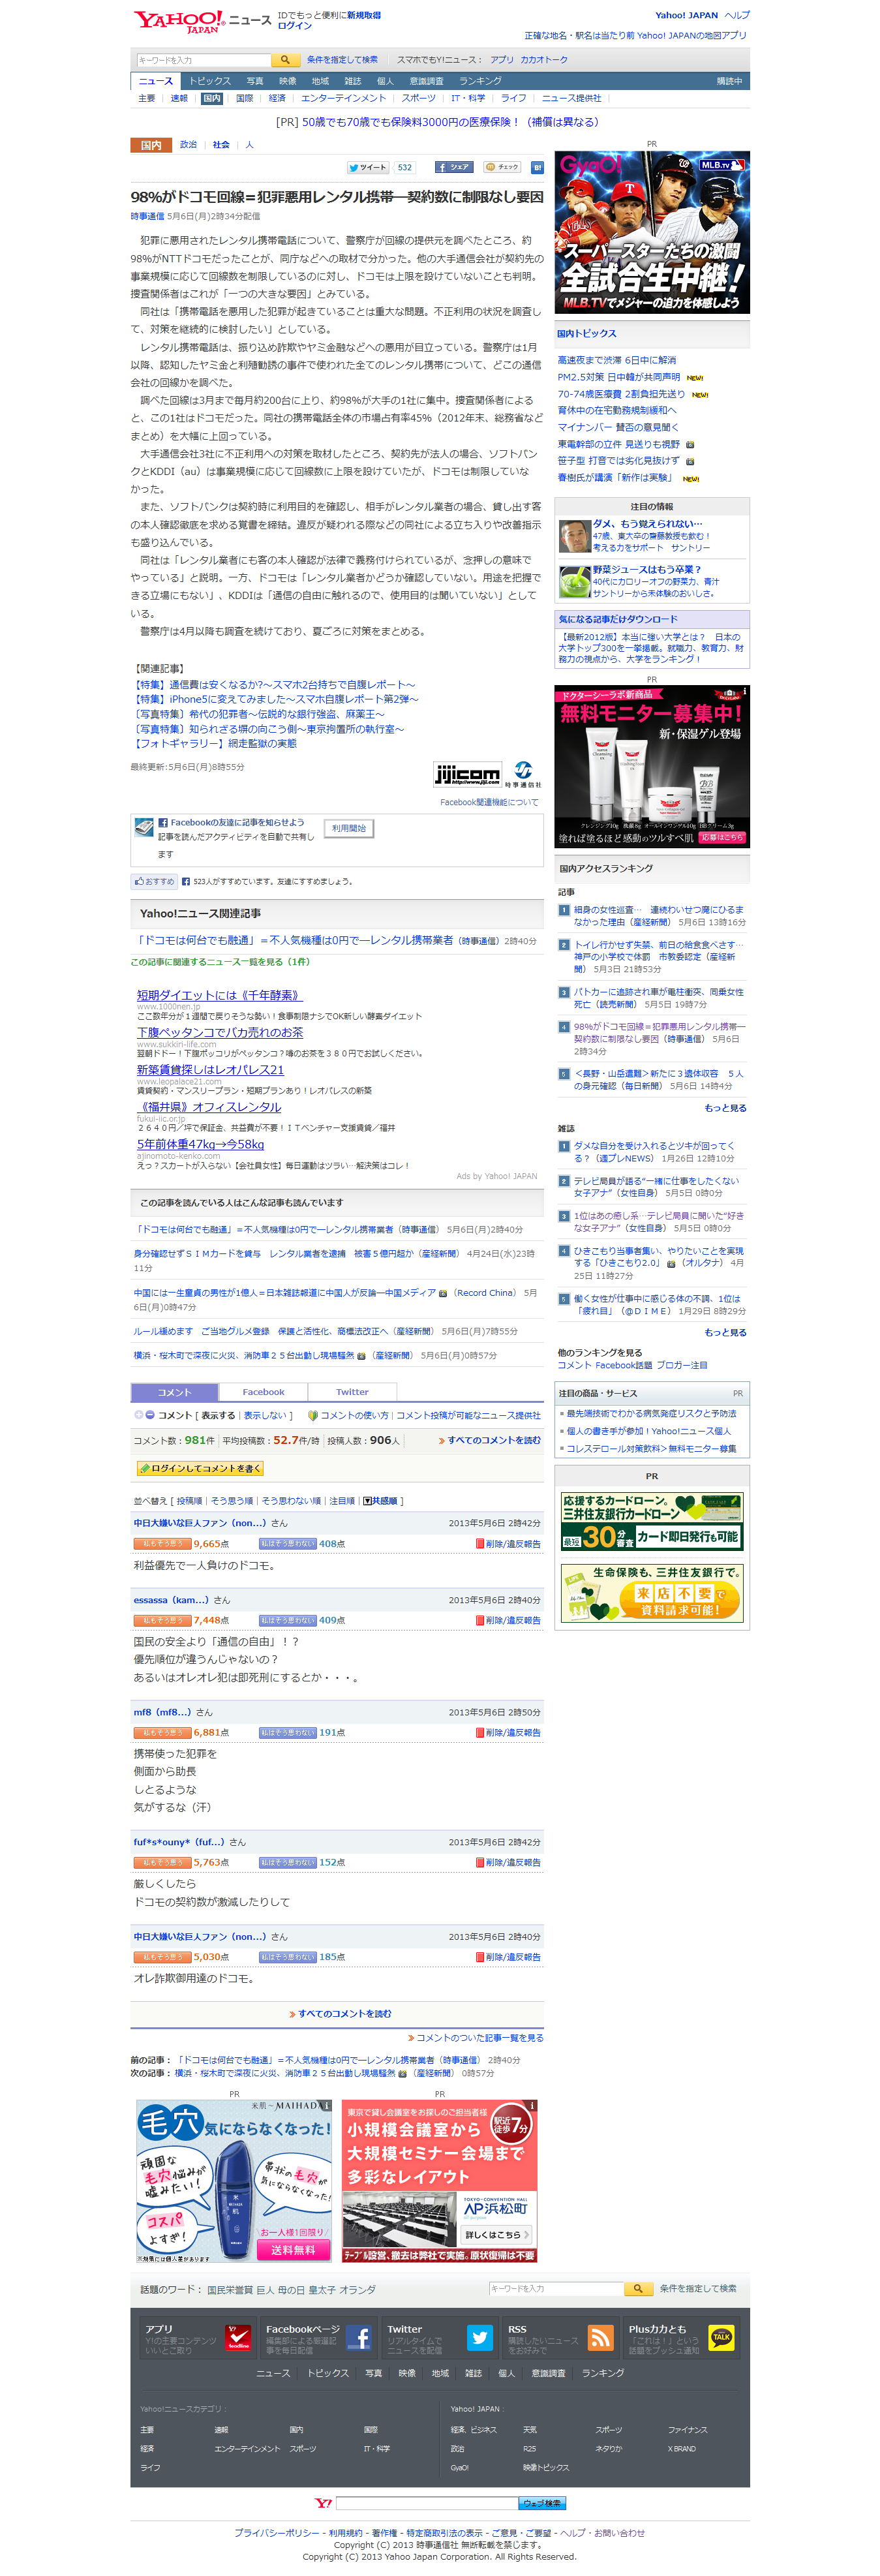Click the top keyword search input field
880x2576 pixels.
tap(203, 60)
